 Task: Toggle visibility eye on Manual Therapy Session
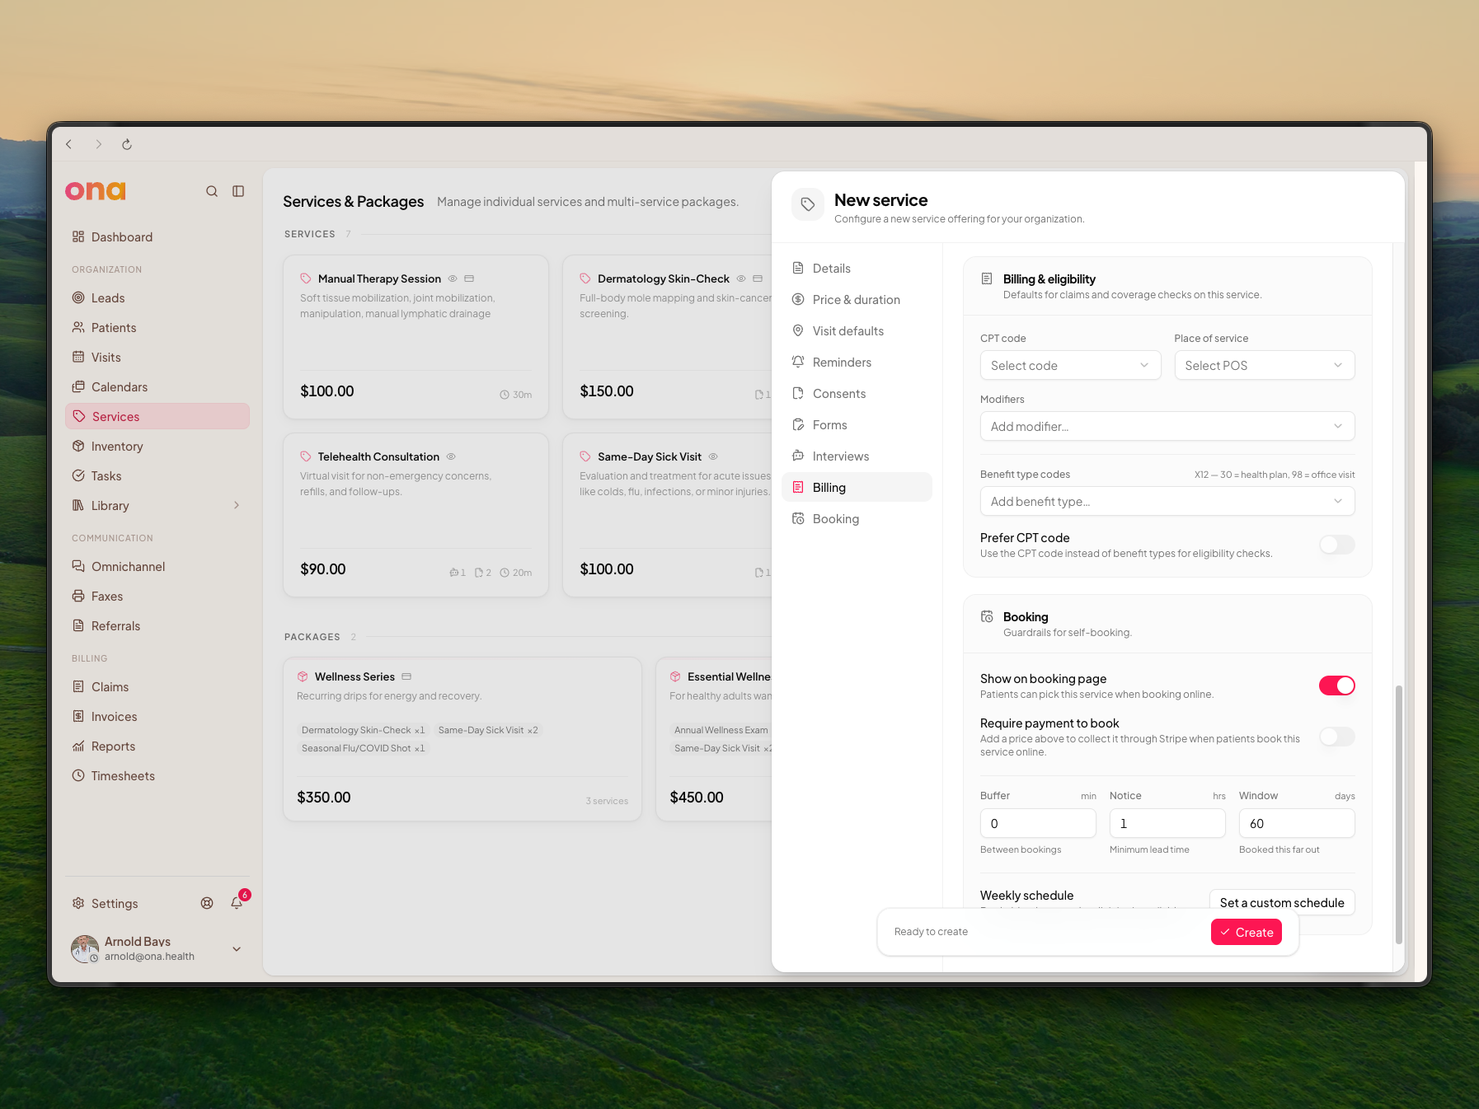tap(453, 278)
